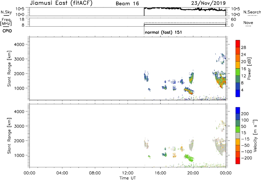This screenshot has height=180, width=261.
Task: Click the normal (fast) 151 text
Action: pos(163,32)
